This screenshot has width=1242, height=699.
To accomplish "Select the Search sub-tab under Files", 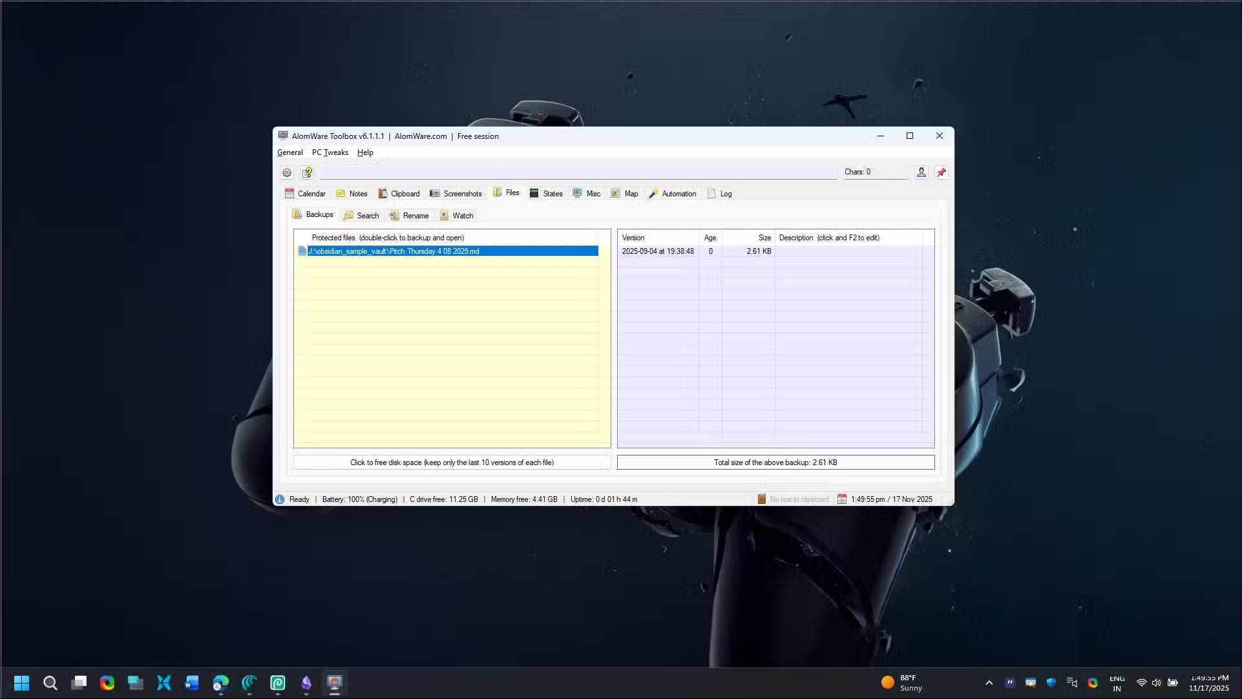I will (361, 216).
